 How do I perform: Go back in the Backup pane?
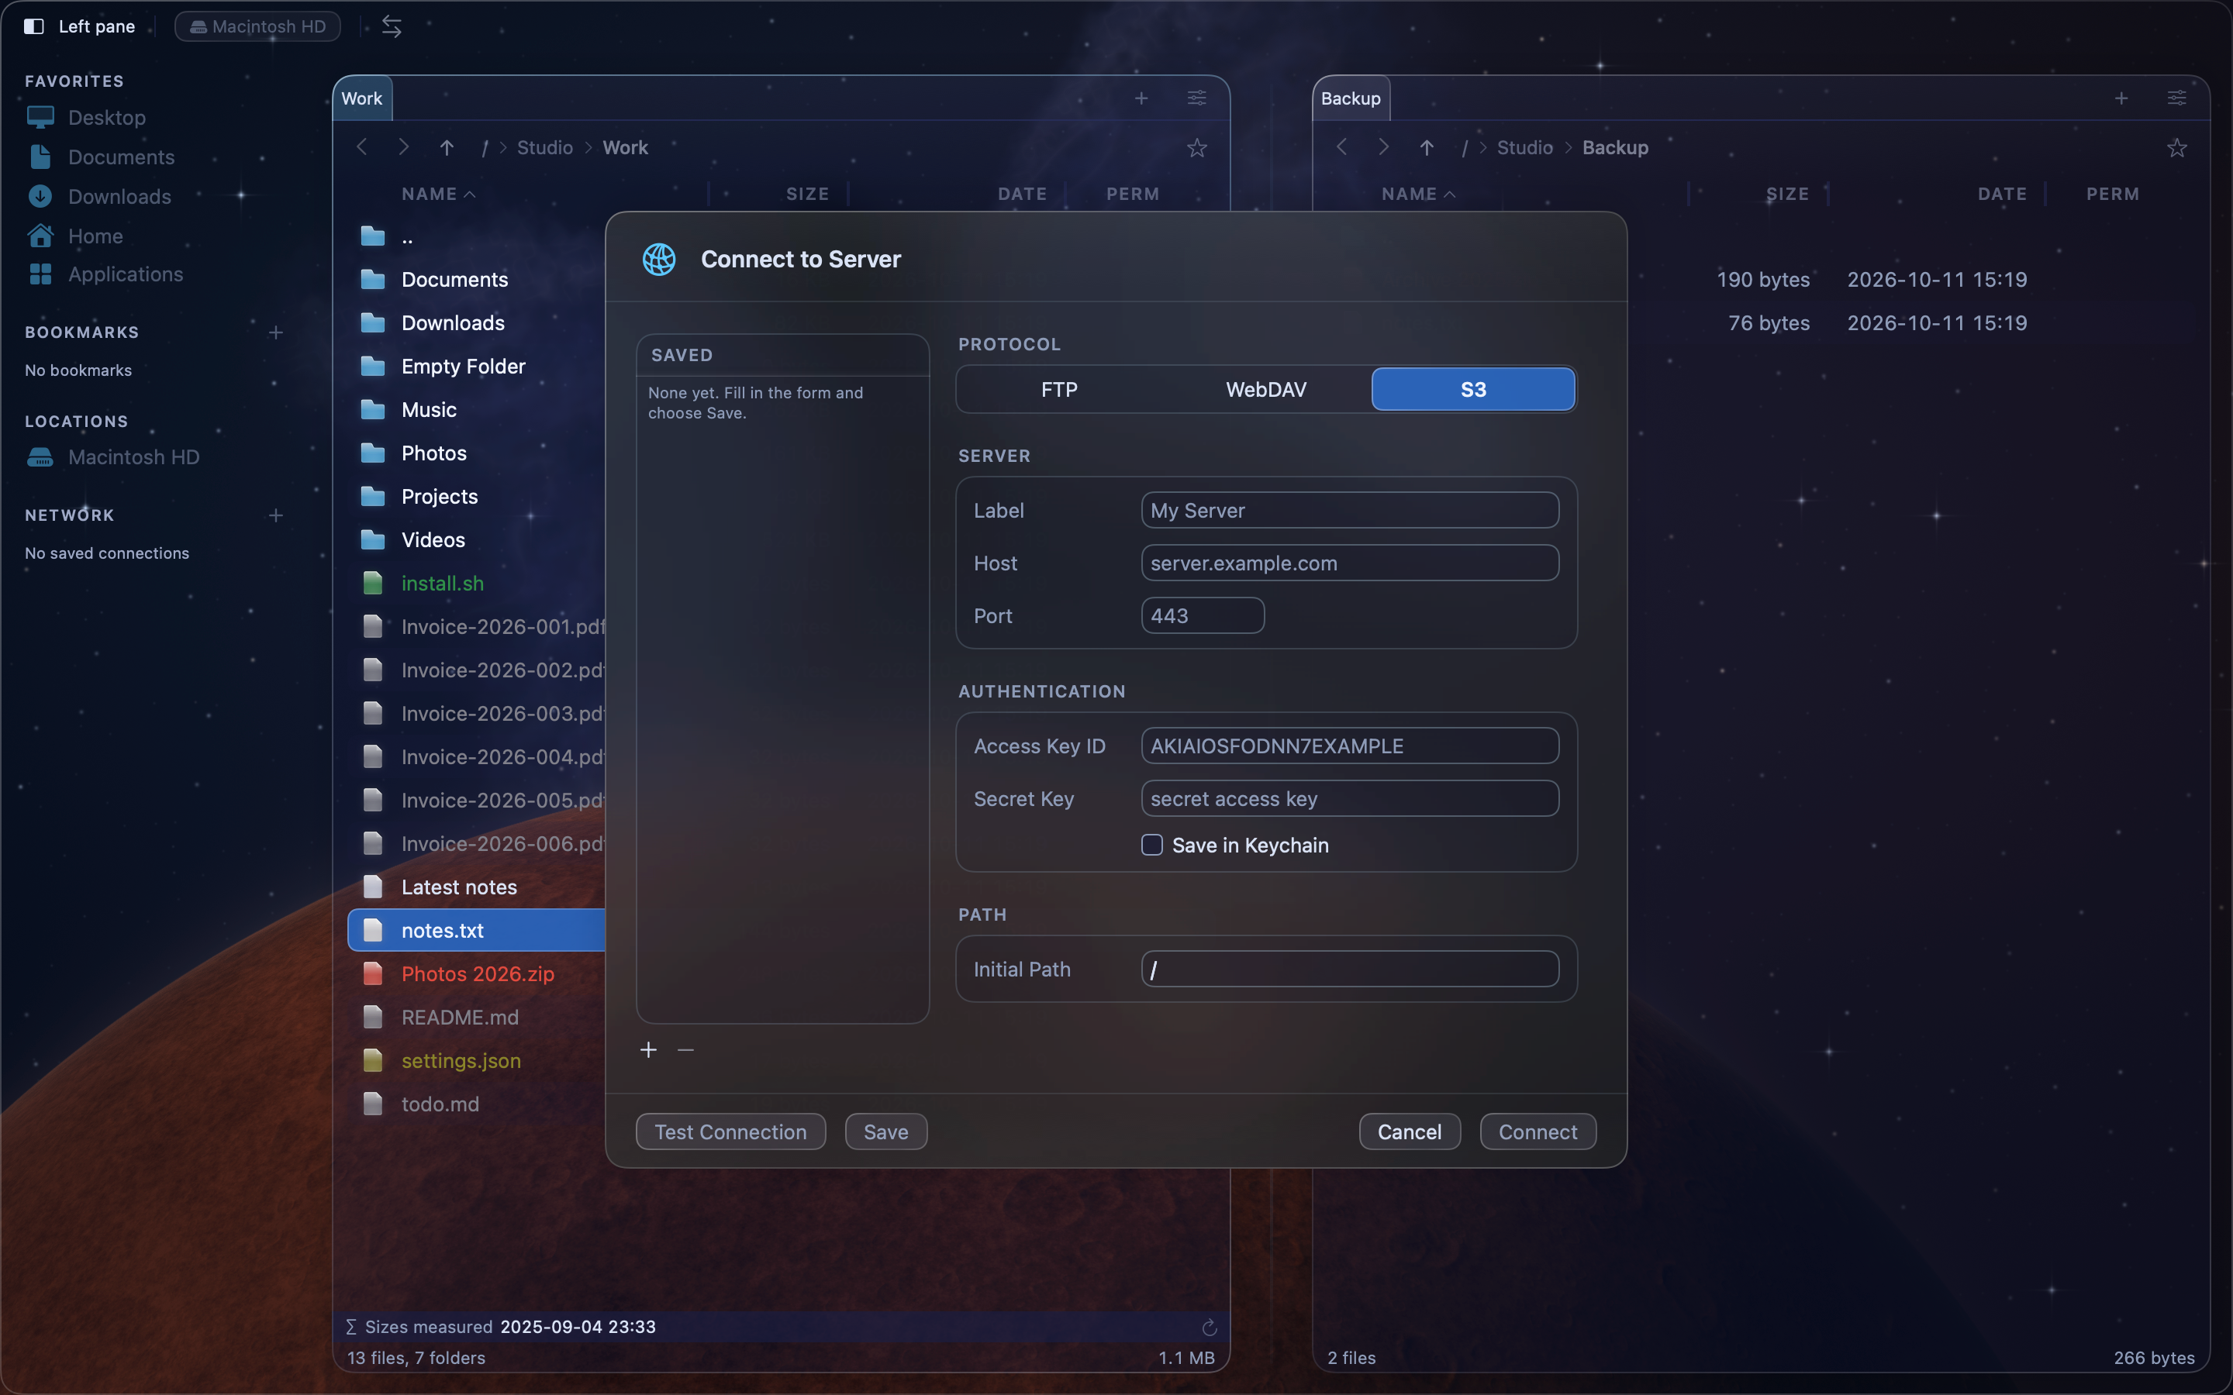coord(1341,147)
